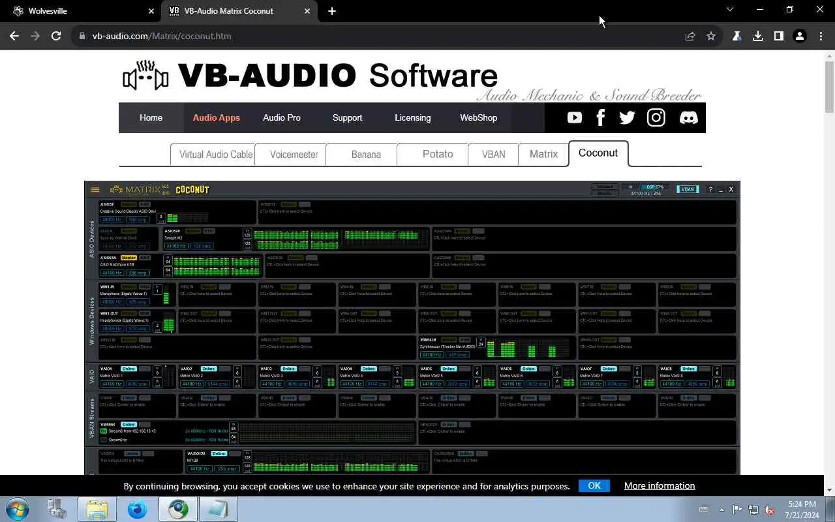Open VB-Audio's Discord icon
835x522 pixels.
coord(688,117)
